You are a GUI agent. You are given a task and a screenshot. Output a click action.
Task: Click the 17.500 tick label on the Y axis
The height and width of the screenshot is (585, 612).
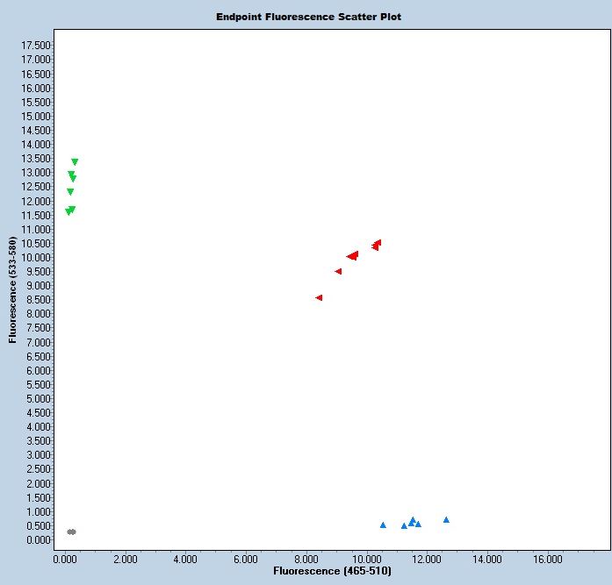click(35, 45)
